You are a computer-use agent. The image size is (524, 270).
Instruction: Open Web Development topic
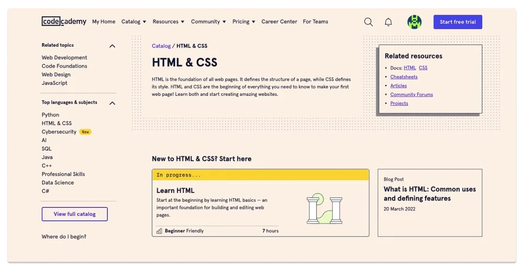[64, 58]
